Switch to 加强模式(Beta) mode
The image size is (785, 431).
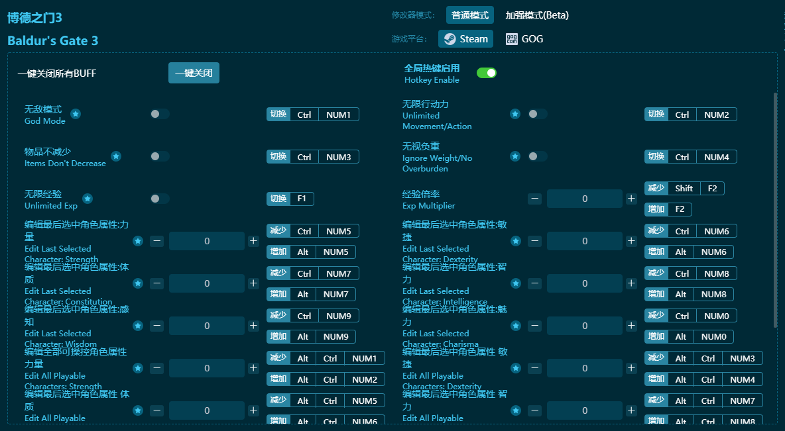click(537, 15)
